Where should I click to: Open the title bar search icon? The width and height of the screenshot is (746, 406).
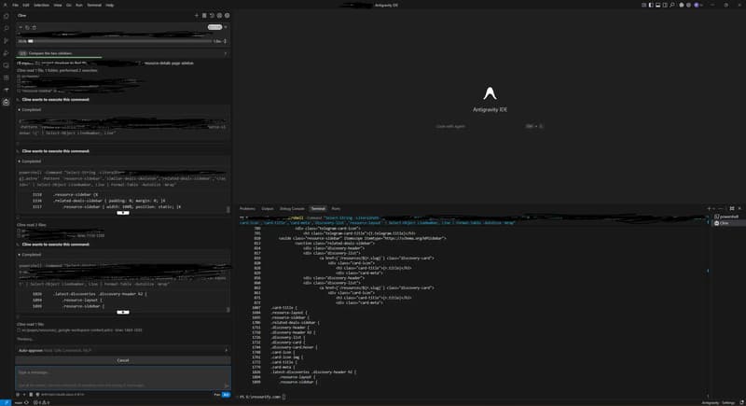671,5
